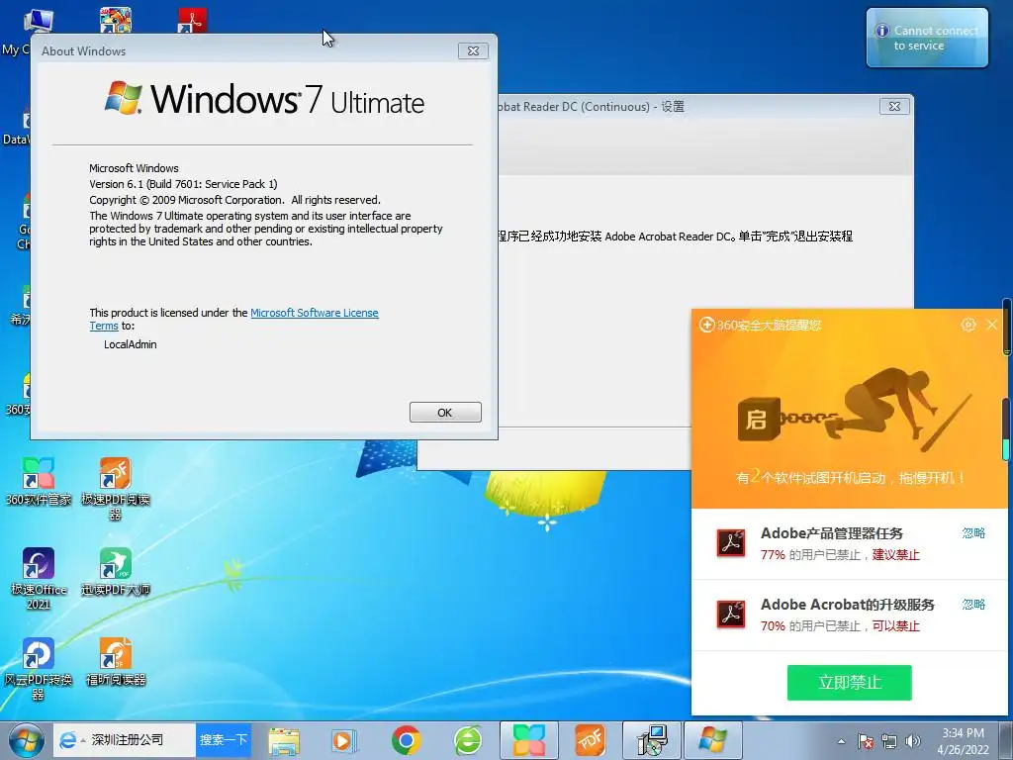The height and width of the screenshot is (760, 1013).
Task: Open Google Chrome from taskbar
Action: click(x=407, y=740)
